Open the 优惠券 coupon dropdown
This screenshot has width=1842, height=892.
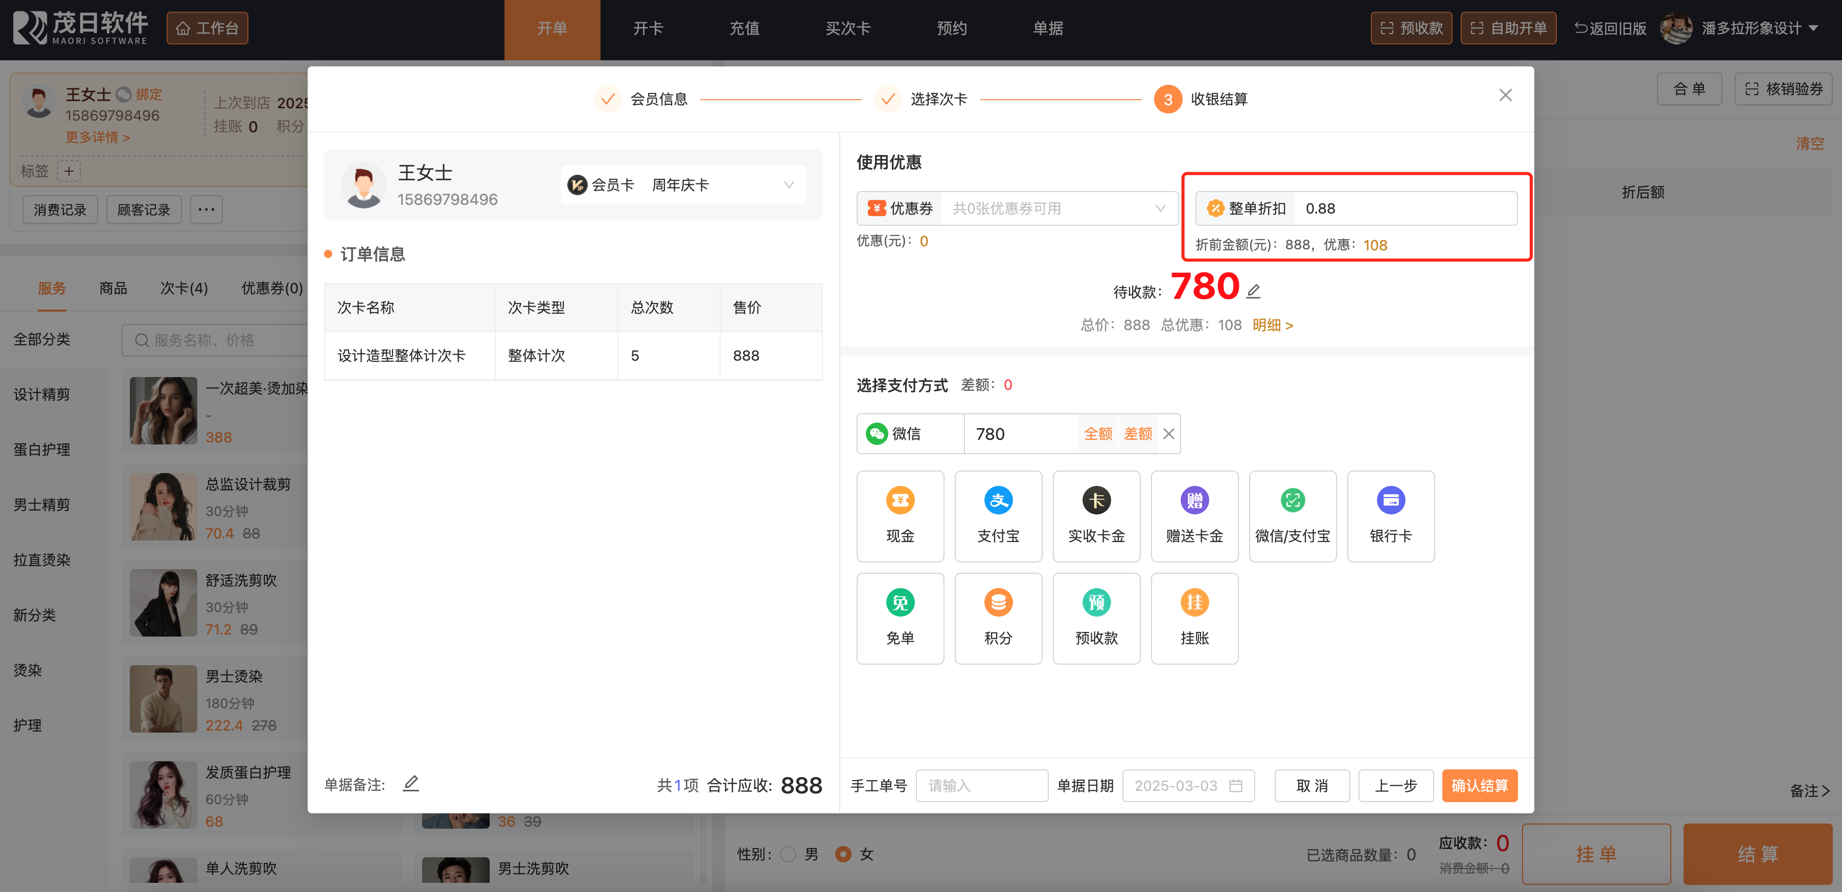click(1058, 208)
